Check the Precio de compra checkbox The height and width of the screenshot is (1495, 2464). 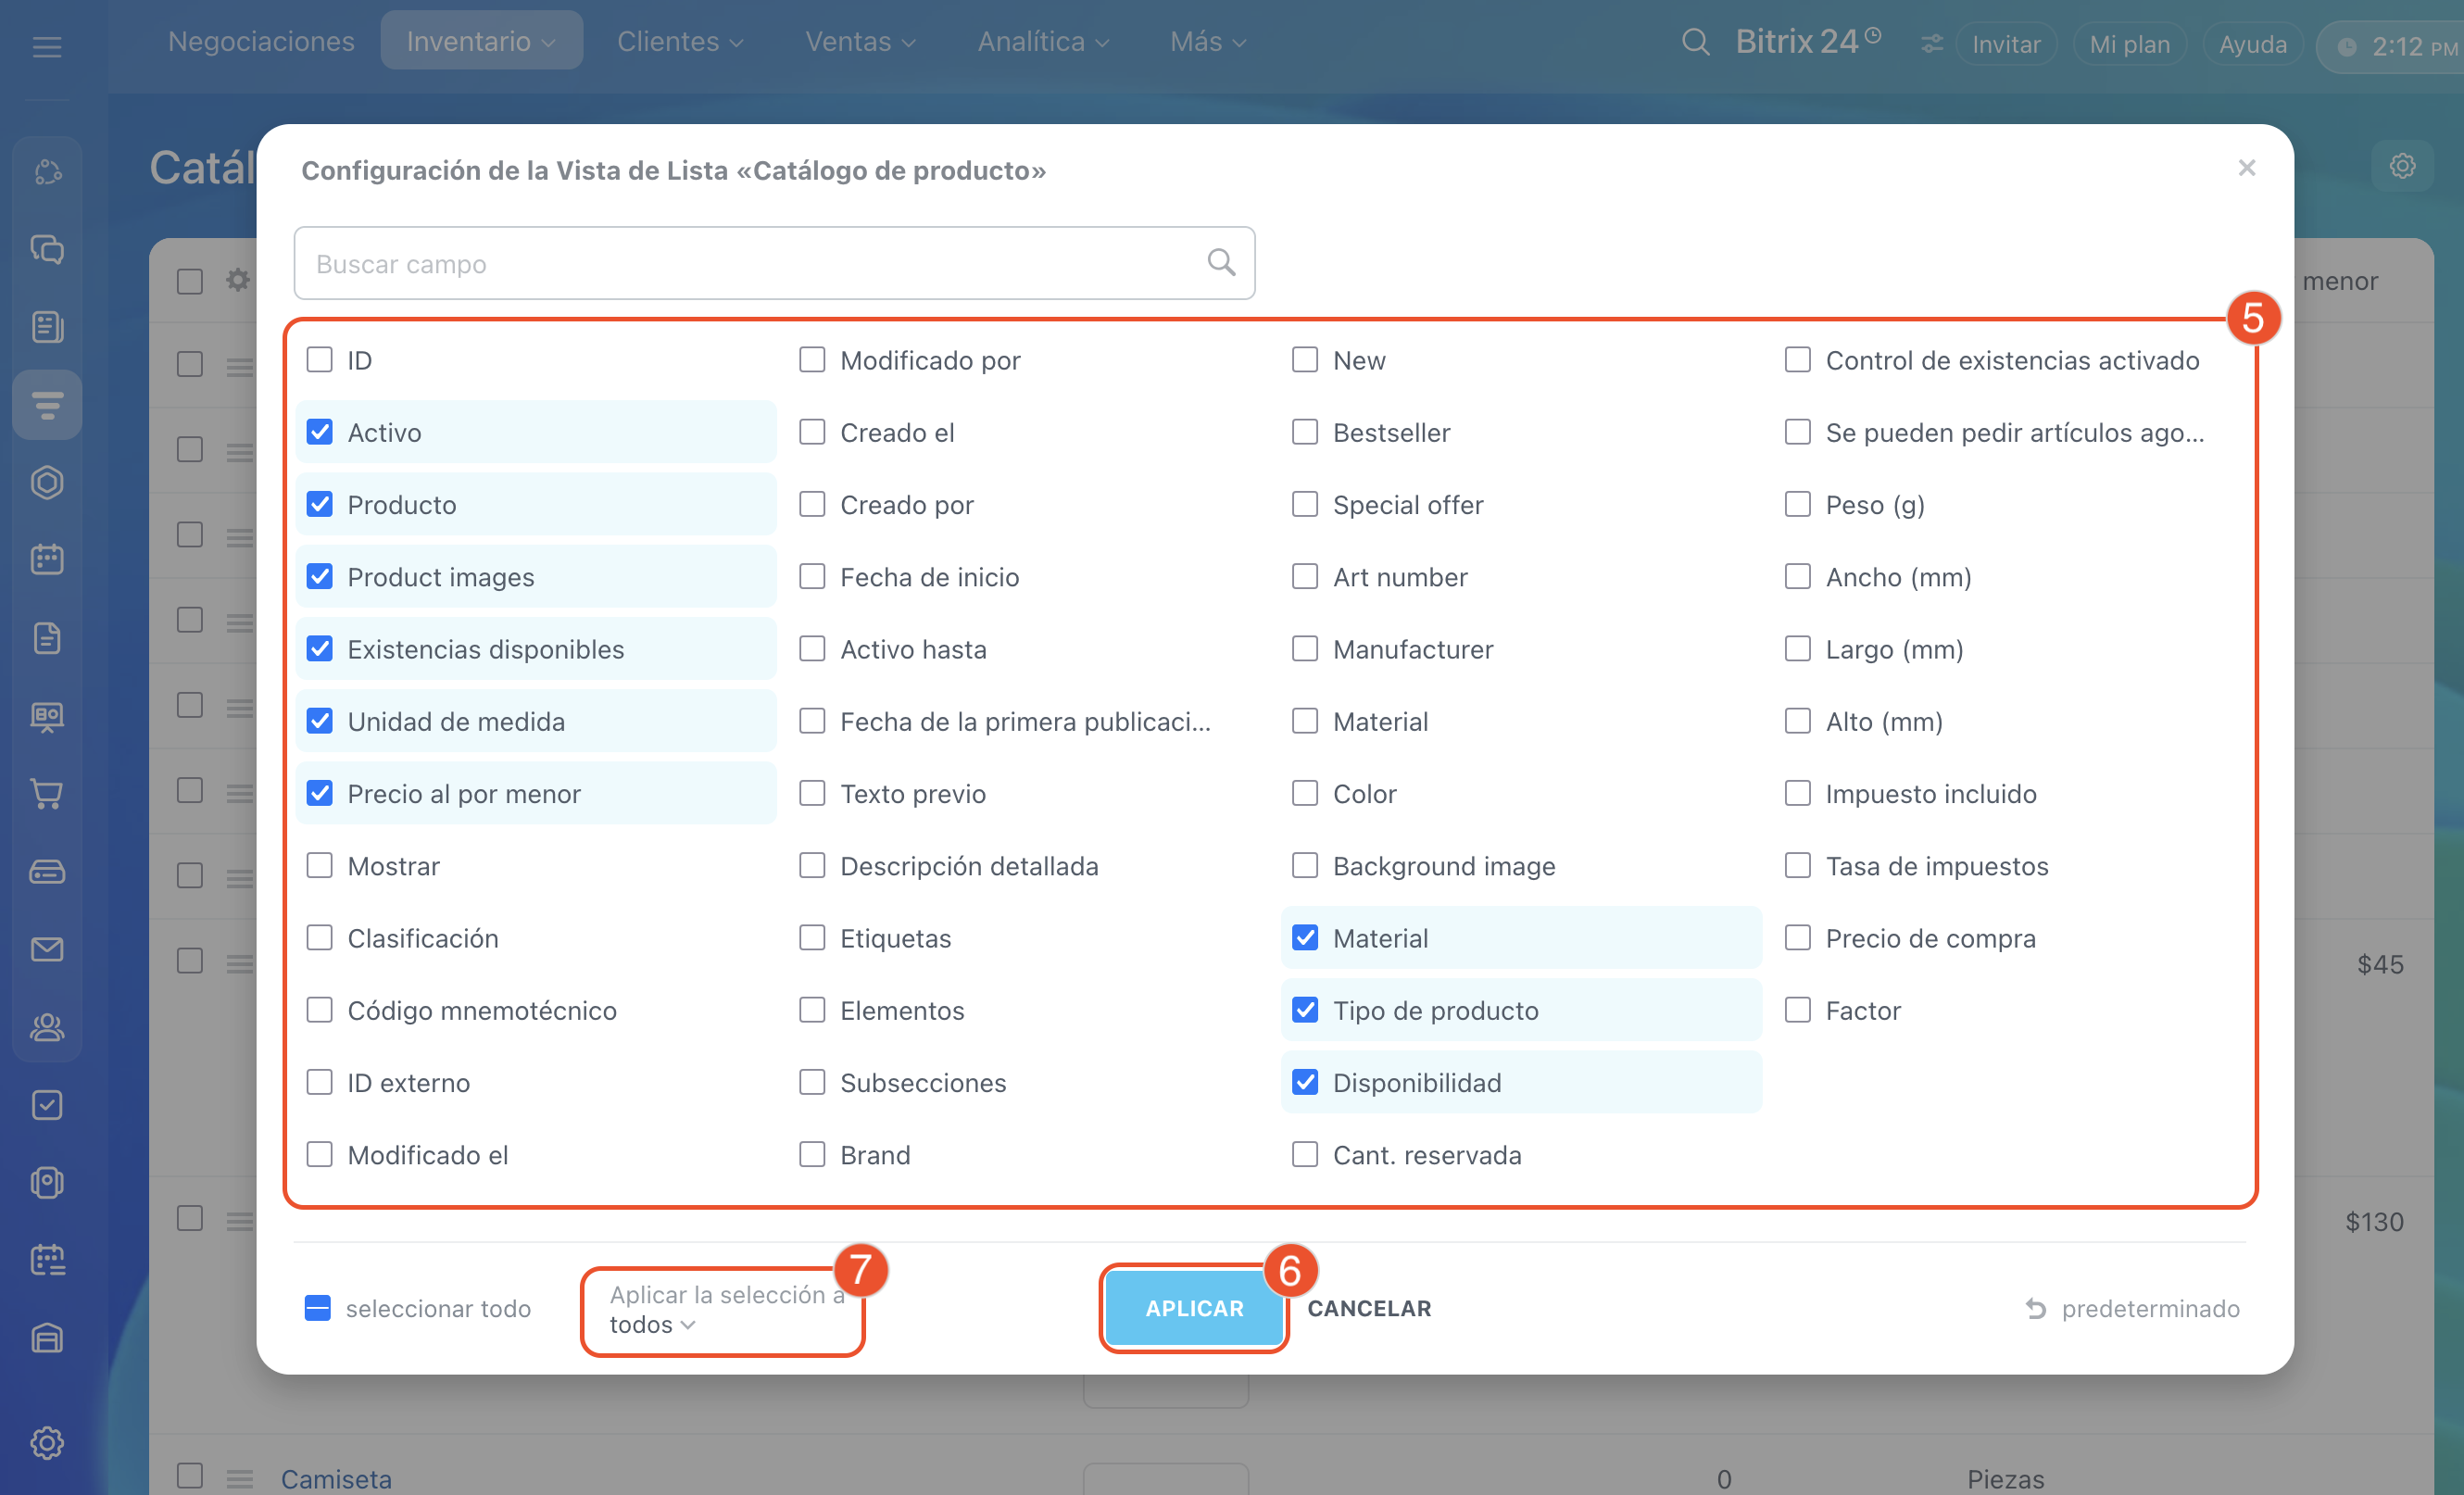click(1797, 937)
